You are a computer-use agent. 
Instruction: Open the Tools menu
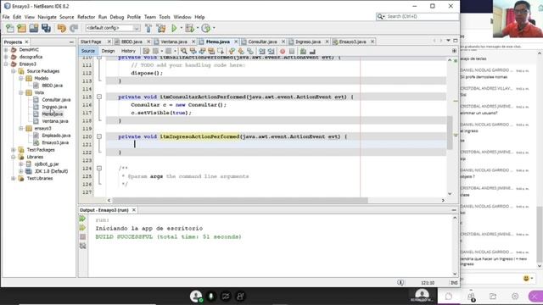tap(165, 17)
